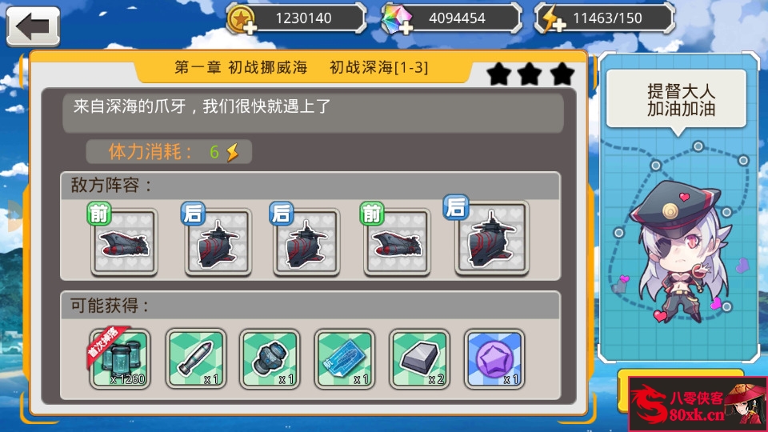
Task: View the blueprint reward item
Action: [x=345, y=359]
